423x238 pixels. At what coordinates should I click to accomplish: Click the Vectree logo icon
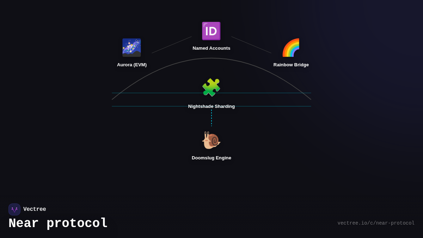click(x=14, y=209)
